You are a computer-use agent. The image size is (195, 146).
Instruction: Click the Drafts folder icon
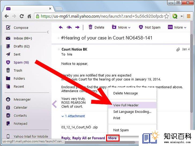tap(8, 46)
